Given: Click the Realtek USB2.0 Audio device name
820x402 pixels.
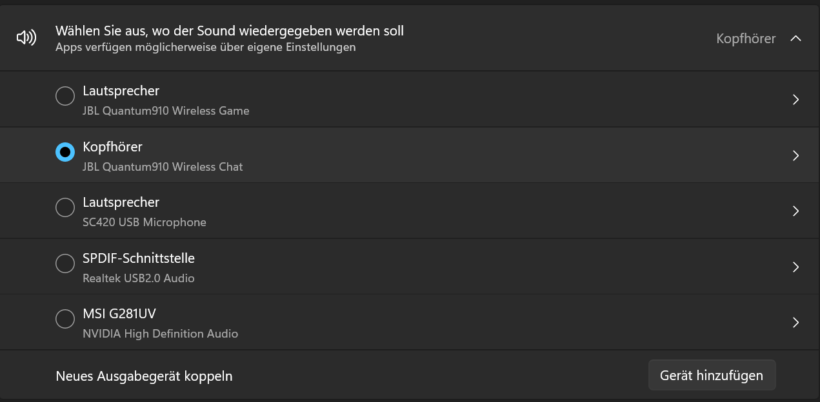Looking at the screenshot, I should (x=139, y=278).
